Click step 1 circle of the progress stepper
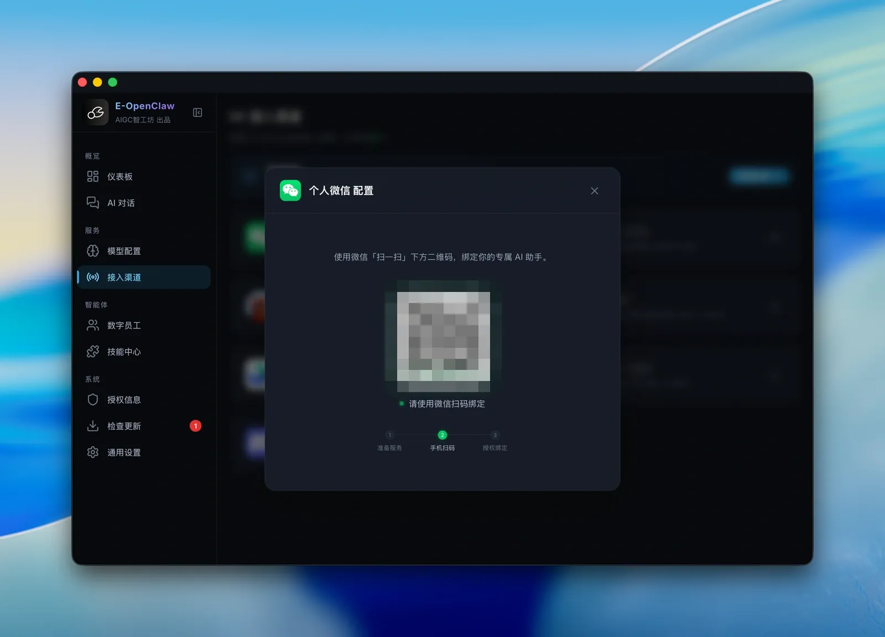The image size is (885, 637). point(389,435)
